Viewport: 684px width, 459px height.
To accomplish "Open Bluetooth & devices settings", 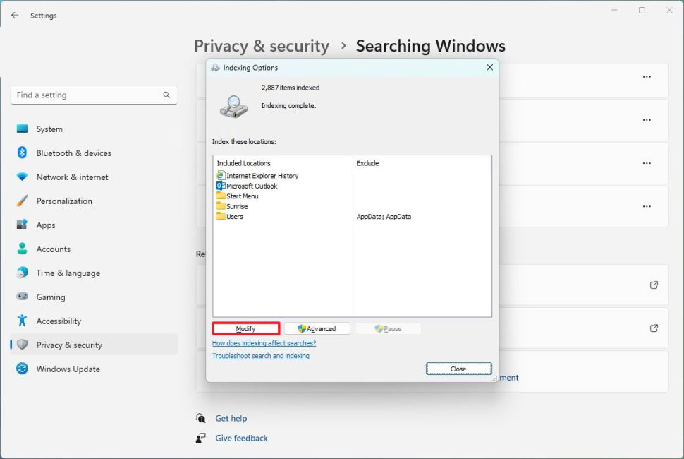I will pos(73,153).
